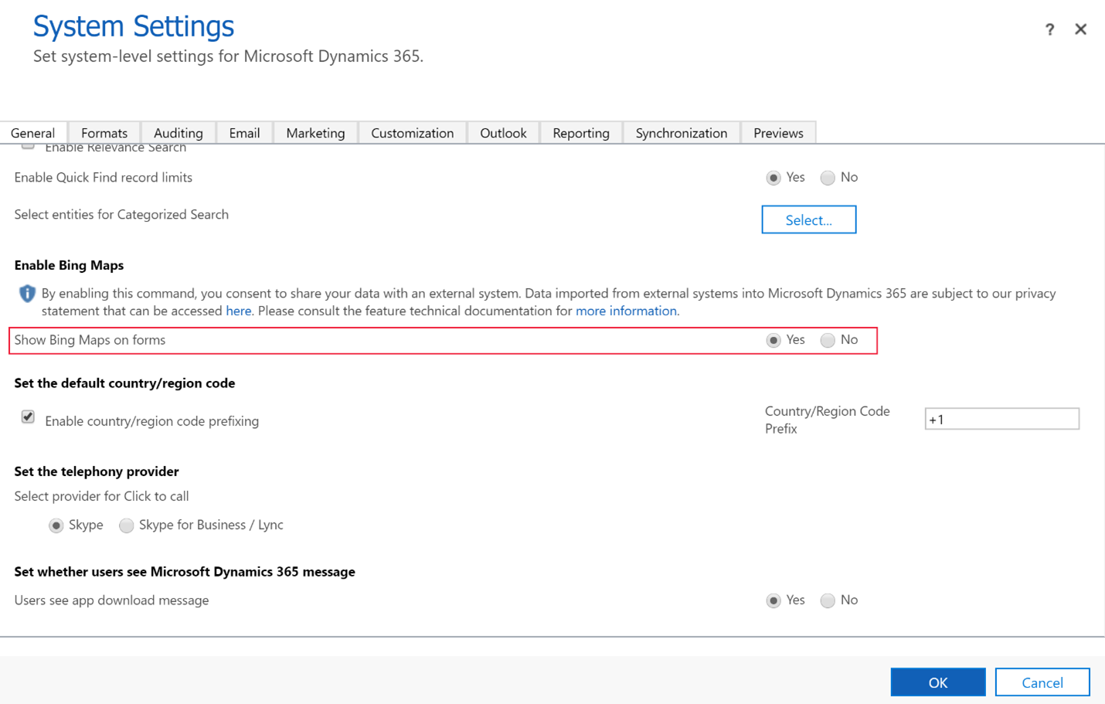Select Skype for Business / Lync provider

click(126, 525)
